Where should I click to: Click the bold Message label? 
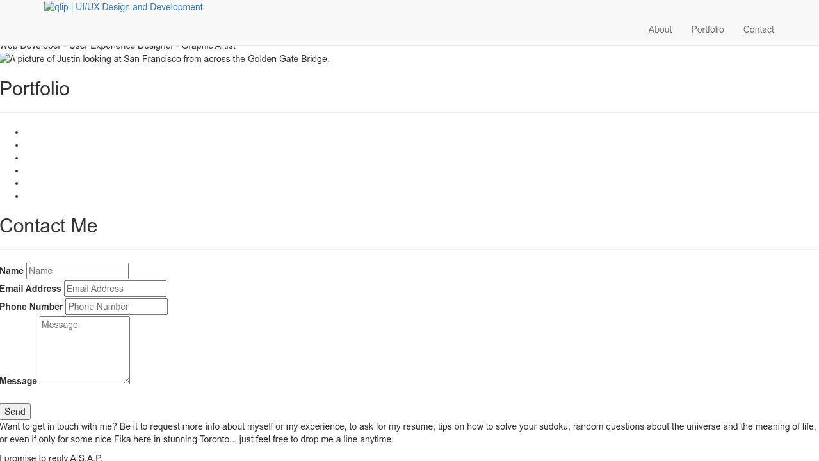[x=19, y=381]
